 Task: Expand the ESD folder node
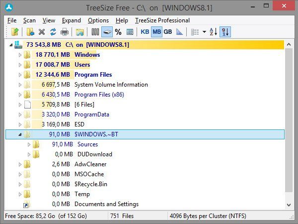click(20, 124)
